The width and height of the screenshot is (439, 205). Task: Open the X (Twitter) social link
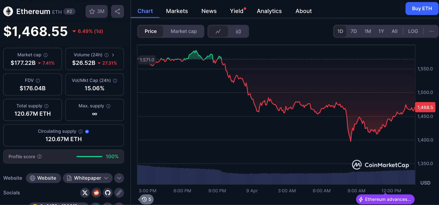(x=85, y=193)
